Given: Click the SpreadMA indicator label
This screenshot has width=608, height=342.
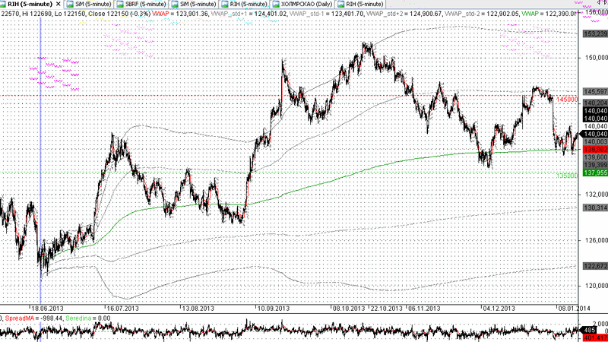Looking at the screenshot, I should pyautogui.click(x=20, y=318).
